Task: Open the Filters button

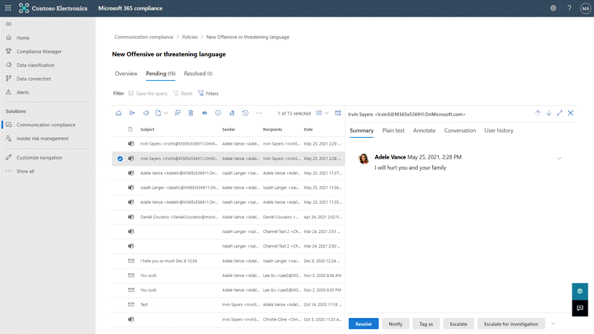Action: (x=208, y=93)
